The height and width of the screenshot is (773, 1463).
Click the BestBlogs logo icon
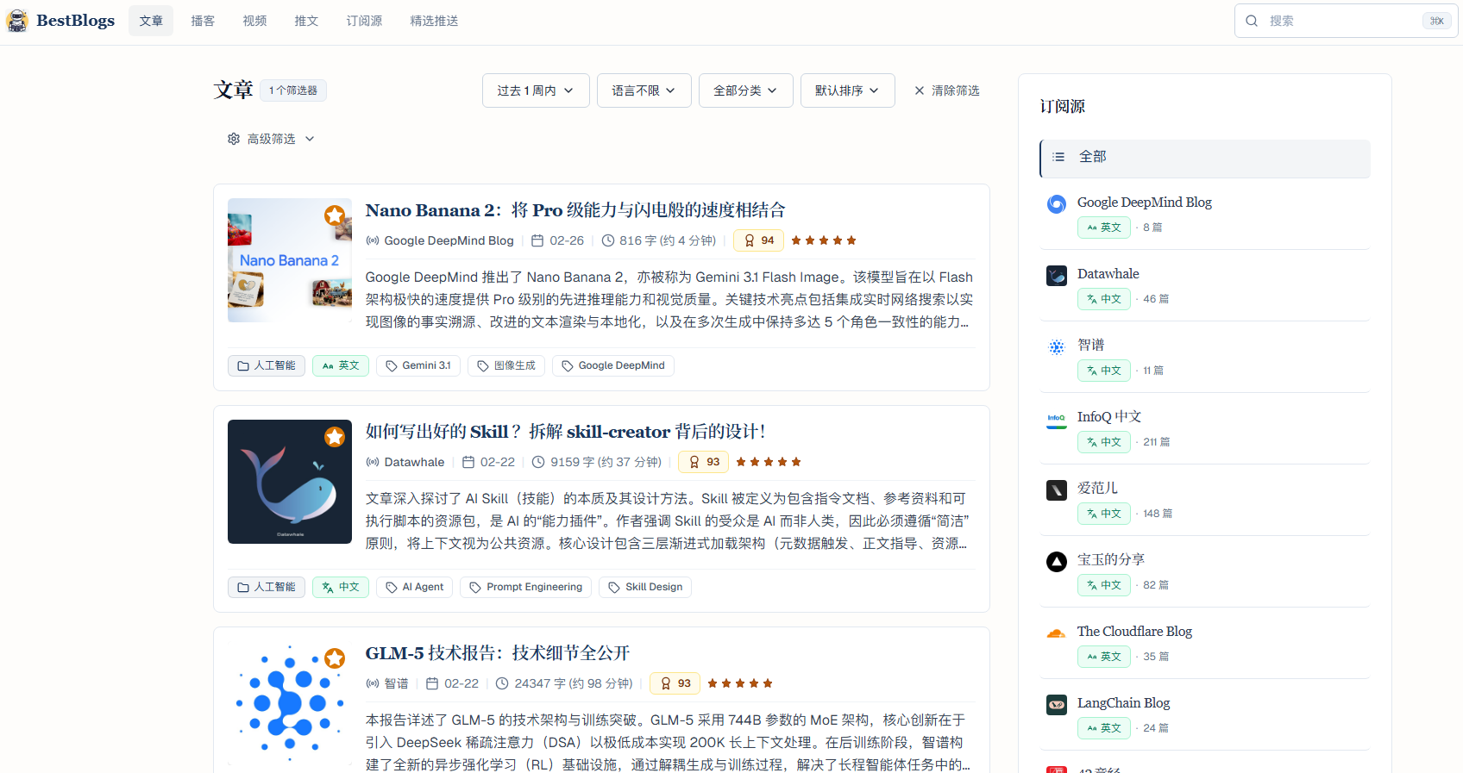click(17, 21)
